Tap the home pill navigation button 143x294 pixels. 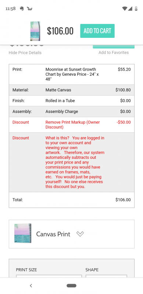(x=71, y=286)
